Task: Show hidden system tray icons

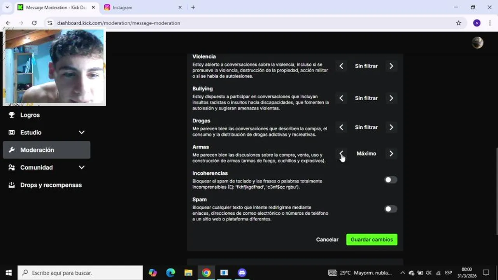Action: click(x=403, y=273)
